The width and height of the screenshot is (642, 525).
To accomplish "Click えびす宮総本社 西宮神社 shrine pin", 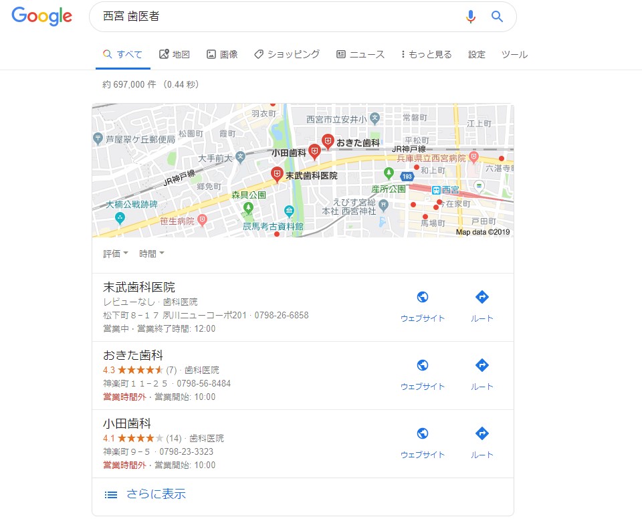I will [383, 205].
